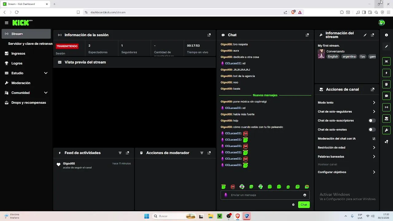393x221 pixels.
Task: Pick heart-eyes emote from quick emote bar
Action: pos(307,187)
